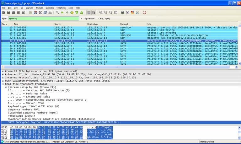Close the capture file icon

coord(40,13)
